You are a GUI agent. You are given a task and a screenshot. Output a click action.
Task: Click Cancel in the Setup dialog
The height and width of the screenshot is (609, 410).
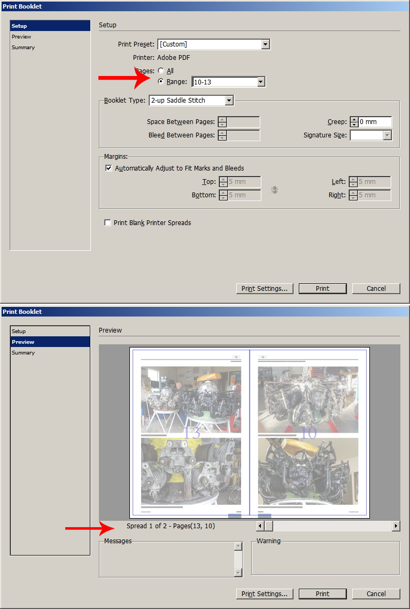click(376, 289)
